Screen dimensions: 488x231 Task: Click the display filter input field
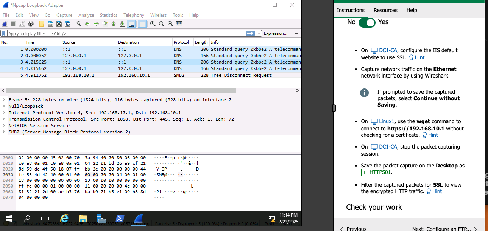125,34
